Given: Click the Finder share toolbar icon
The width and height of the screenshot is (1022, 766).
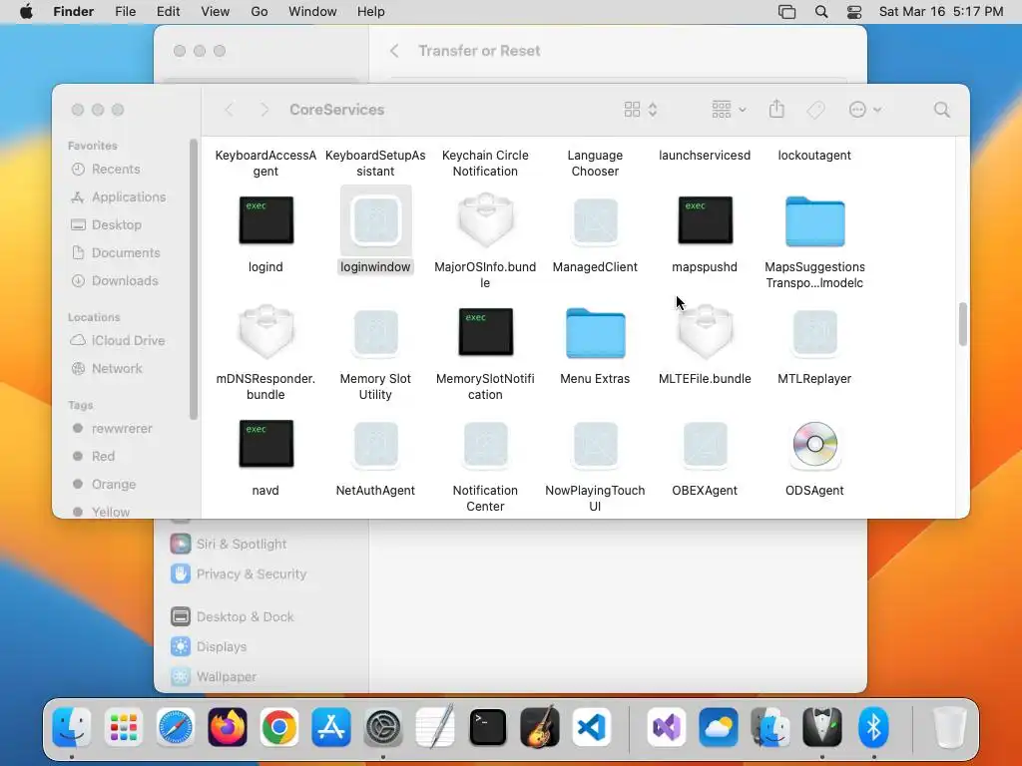Looking at the screenshot, I should [x=776, y=109].
